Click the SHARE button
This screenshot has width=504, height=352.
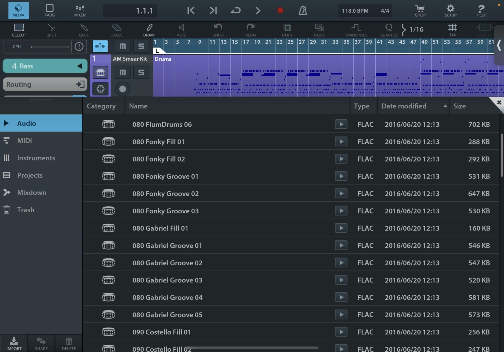pyautogui.click(x=41, y=344)
